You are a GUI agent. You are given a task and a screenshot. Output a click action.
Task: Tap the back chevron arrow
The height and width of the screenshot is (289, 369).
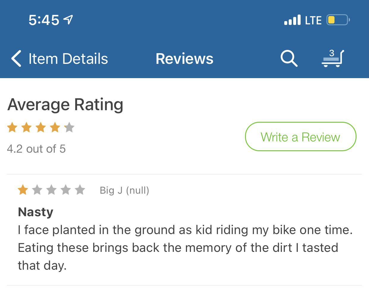click(x=16, y=58)
